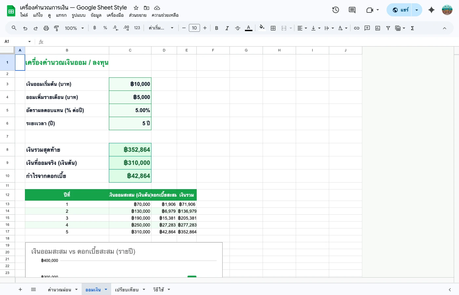Select the paint format tool
This screenshot has height=295, width=459.
pyautogui.click(x=56, y=28)
